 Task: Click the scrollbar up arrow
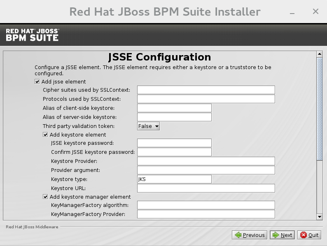(320, 54)
